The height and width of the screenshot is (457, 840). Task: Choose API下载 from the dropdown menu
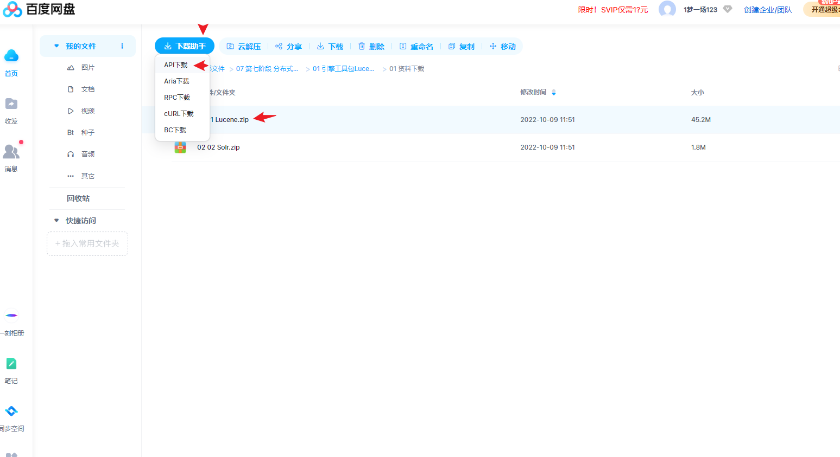(x=176, y=65)
